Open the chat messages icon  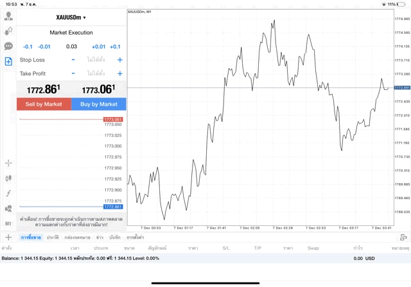[x=8, y=46]
